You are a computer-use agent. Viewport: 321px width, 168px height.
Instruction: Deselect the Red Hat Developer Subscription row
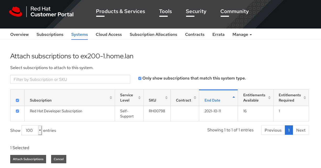(18, 111)
